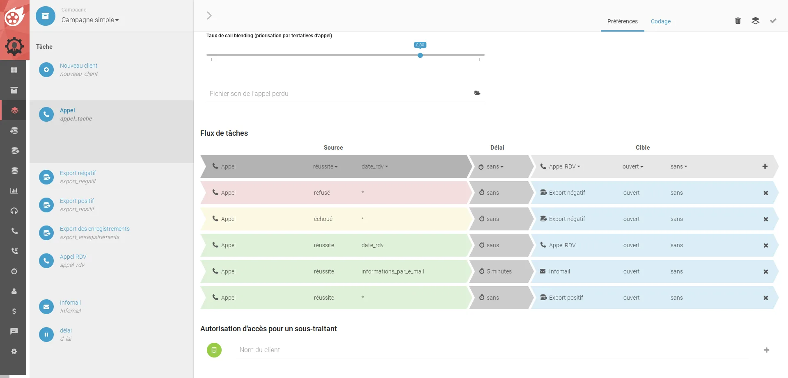Open the phone handset icon in sidebar
Image resolution: width=788 pixels, height=378 pixels.
click(x=14, y=231)
